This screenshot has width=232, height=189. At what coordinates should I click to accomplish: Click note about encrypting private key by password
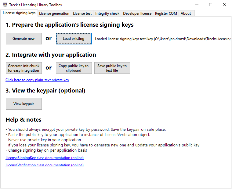point(86,130)
